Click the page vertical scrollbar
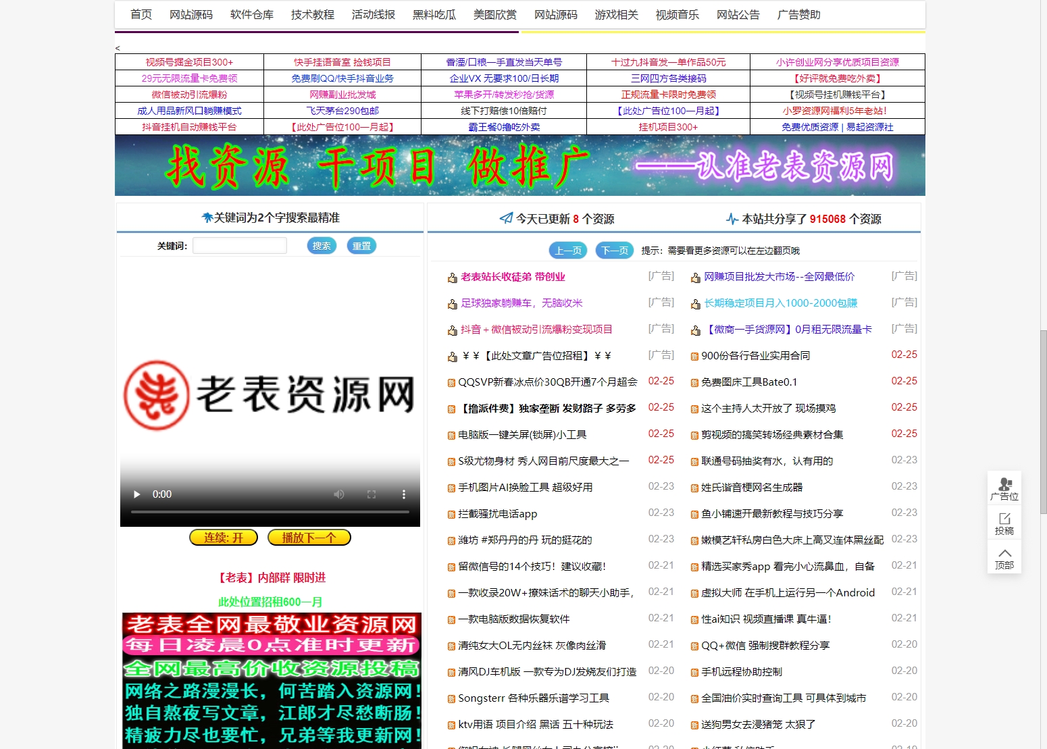 pos(1043,422)
